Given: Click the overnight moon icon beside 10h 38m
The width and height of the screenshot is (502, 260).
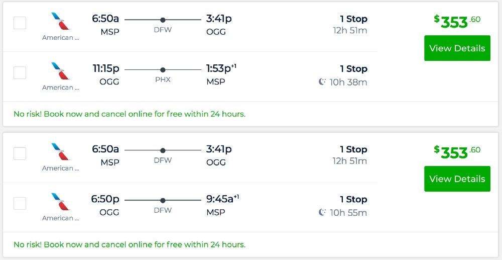Looking at the screenshot, I should pyautogui.click(x=322, y=82).
